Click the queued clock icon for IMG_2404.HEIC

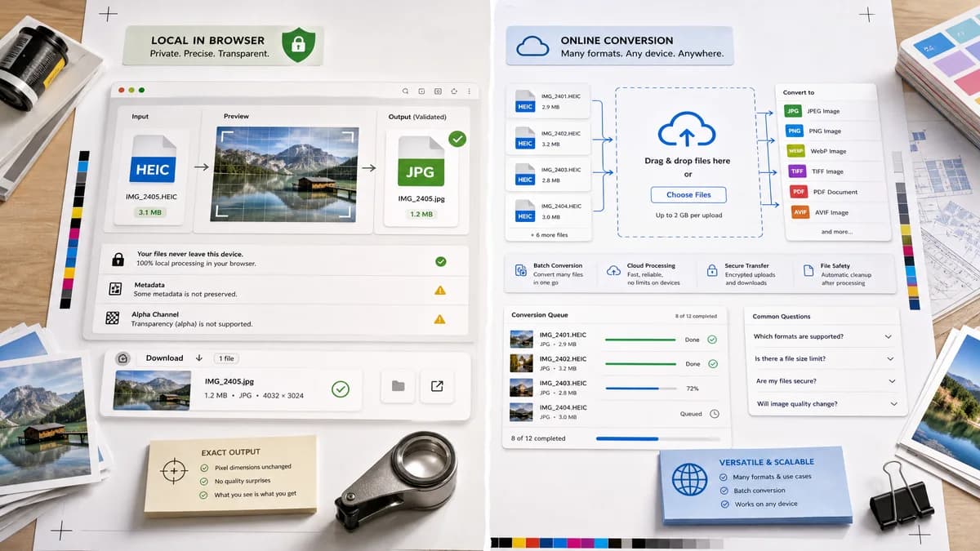coord(714,414)
